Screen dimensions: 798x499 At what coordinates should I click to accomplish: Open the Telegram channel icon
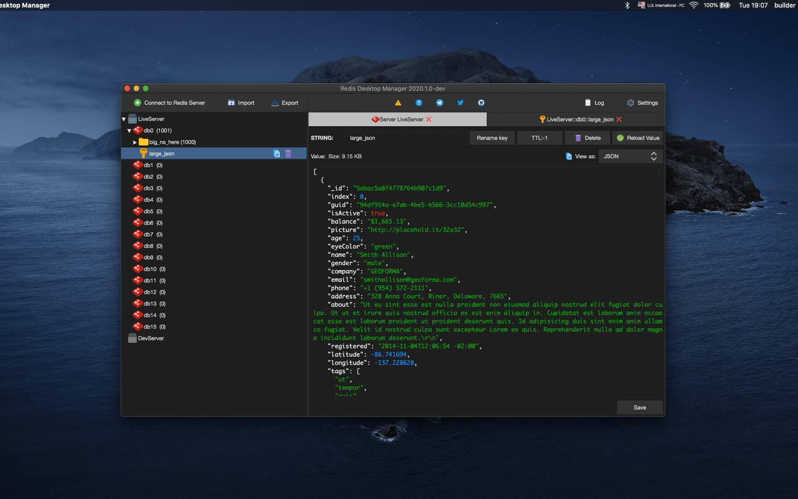pos(439,103)
